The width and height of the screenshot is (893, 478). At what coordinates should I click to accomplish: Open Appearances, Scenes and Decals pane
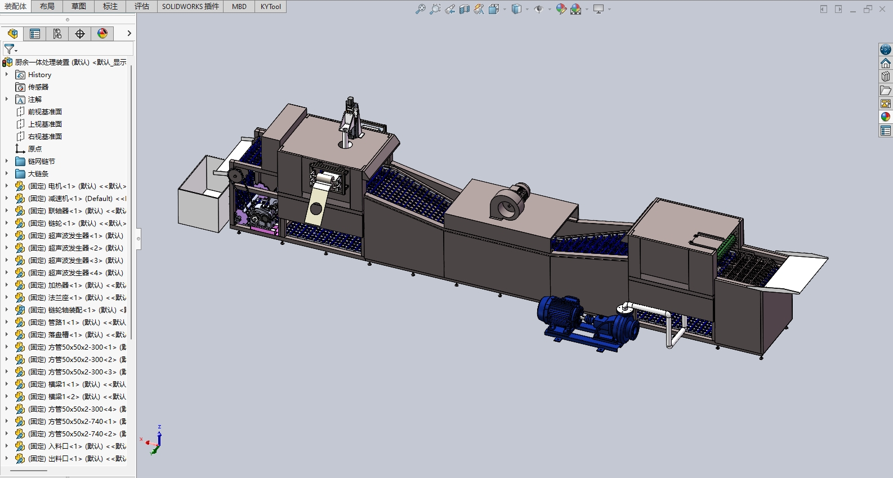click(886, 117)
